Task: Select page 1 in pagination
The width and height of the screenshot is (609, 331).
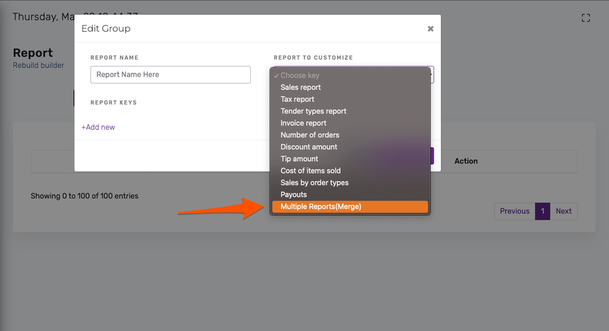Action: [542, 211]
